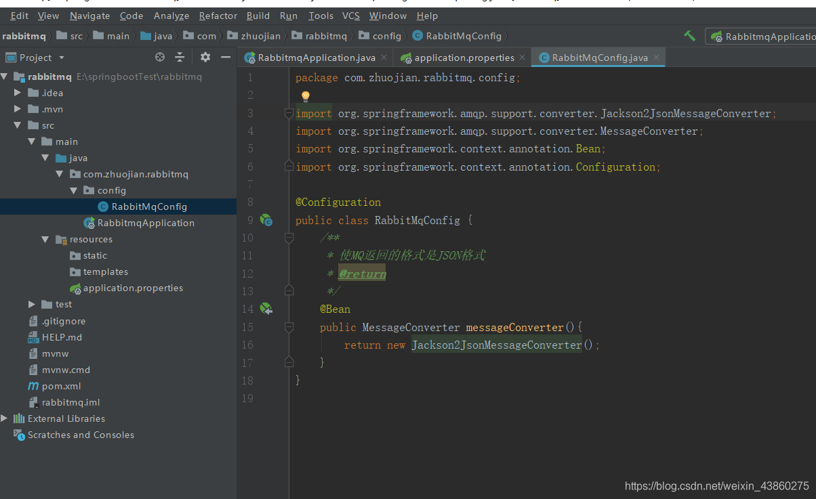The width and height of the screenshot is (816, 499).
Task: Switch to RabbitmqApplication.java tab
Action: pyautogui.click(x=317, y=58)
